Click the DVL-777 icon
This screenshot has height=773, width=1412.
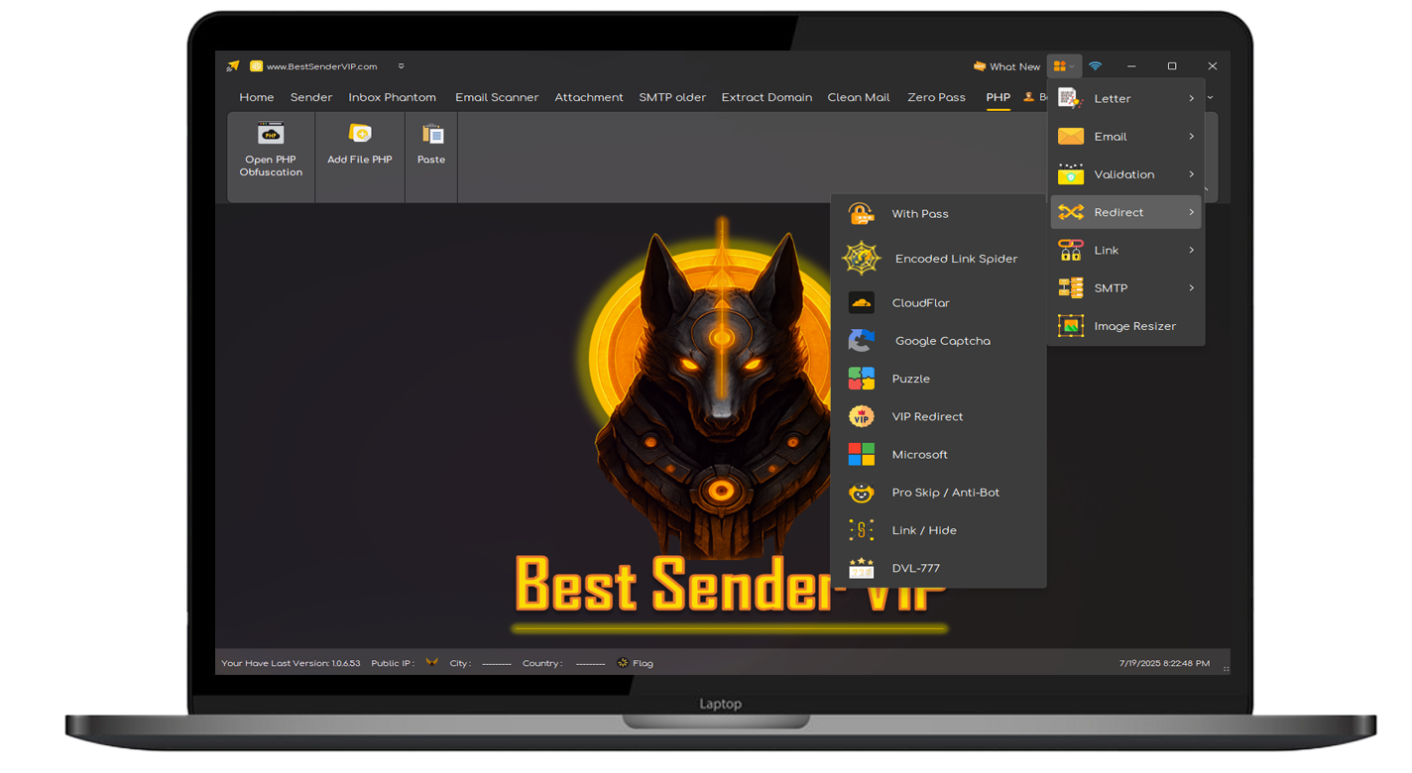(x=861, y=568)
